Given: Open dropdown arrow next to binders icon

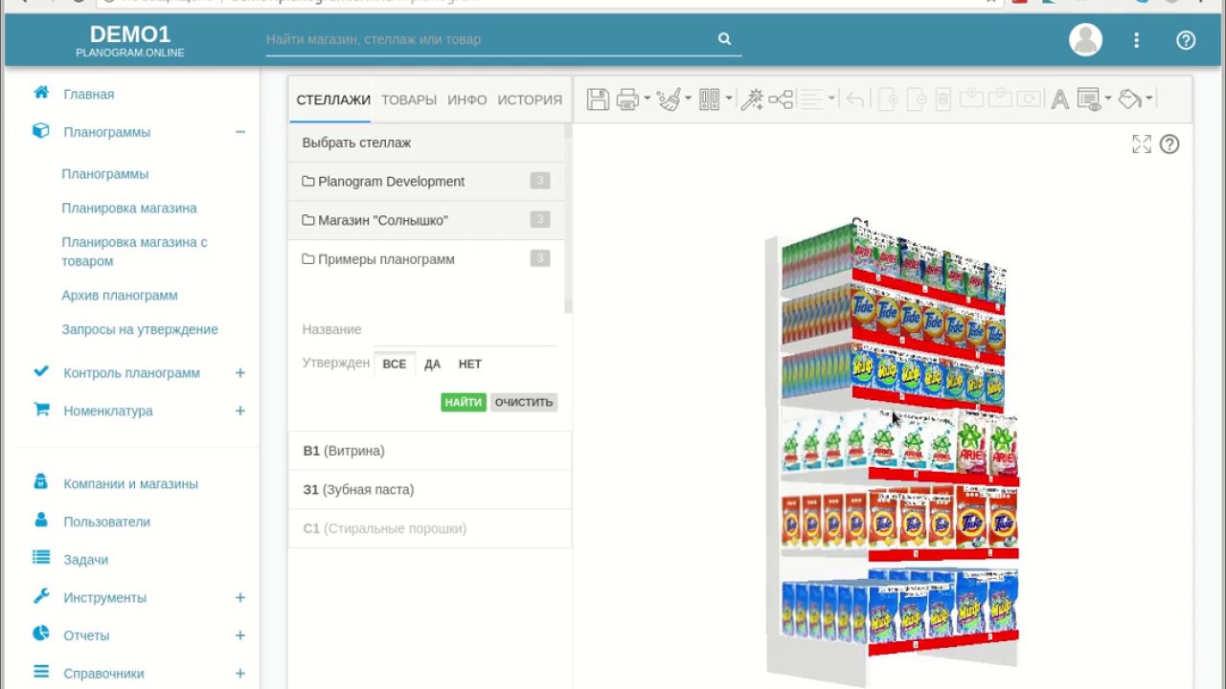Looking at the screenshot, I should point(729,100).
